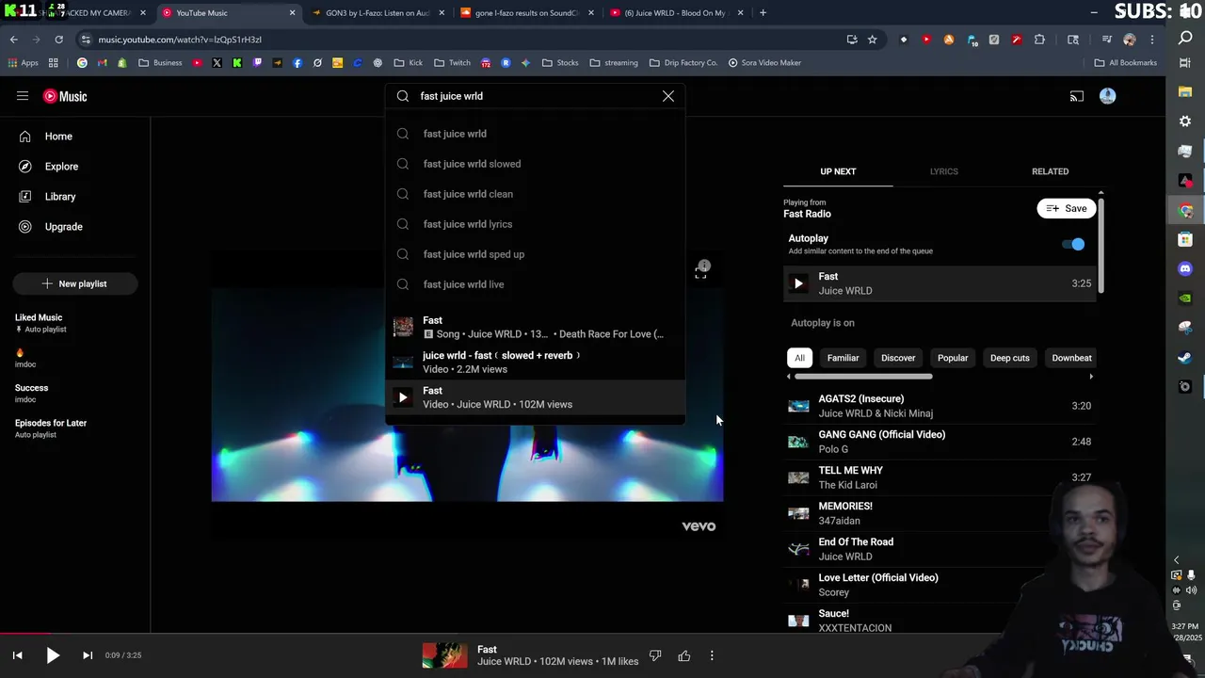Viewport: 1205px width, 678px height.
Task: Switch to the LYRICS tab
Action: click(x=943, y=171)
